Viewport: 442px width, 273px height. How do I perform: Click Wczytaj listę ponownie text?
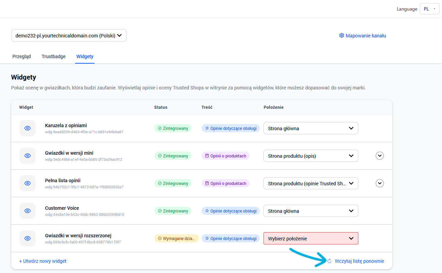(x=359, y=261)
